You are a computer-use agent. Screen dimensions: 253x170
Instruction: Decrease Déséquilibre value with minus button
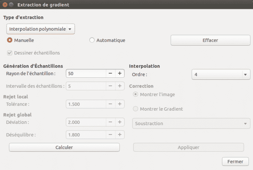point(111,135)
